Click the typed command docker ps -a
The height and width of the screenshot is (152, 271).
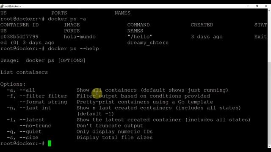pyautogui.click(x=67, y=19)
